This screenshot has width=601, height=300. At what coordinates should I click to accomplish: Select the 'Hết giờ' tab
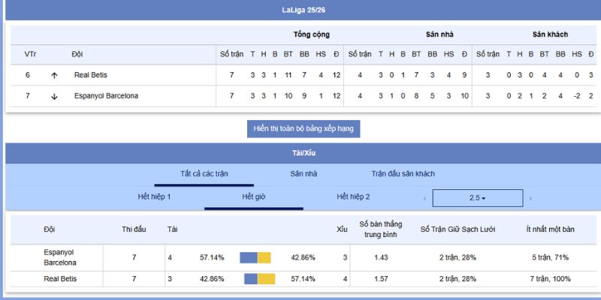point(253,196)
